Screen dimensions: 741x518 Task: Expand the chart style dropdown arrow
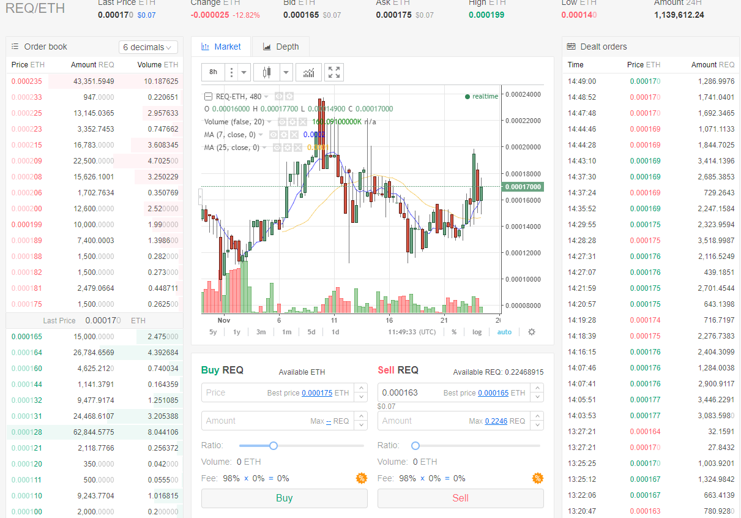click(x=286, y=72)
